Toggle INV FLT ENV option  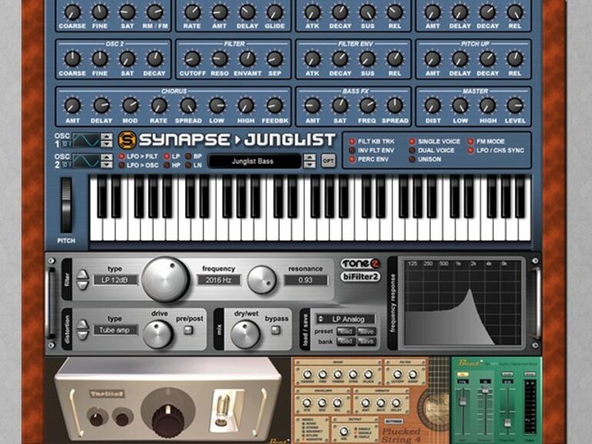pos(352,151)
